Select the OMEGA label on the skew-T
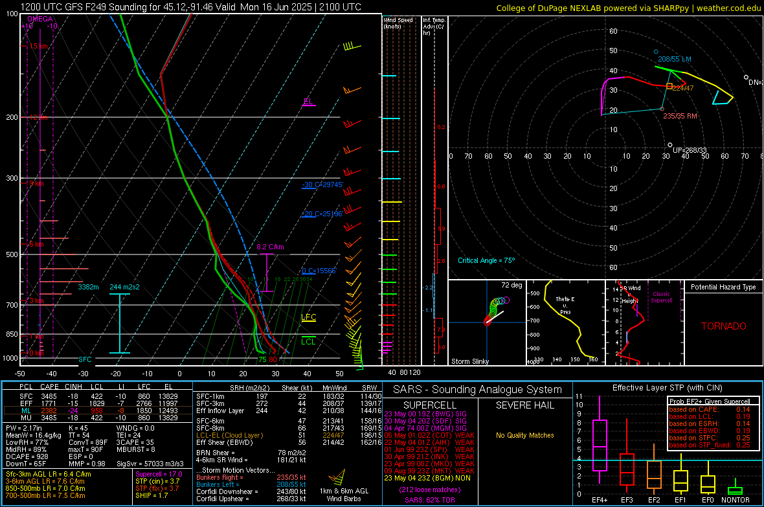The height and width of the screenshot is (507, 764). [x=40, y=19]
